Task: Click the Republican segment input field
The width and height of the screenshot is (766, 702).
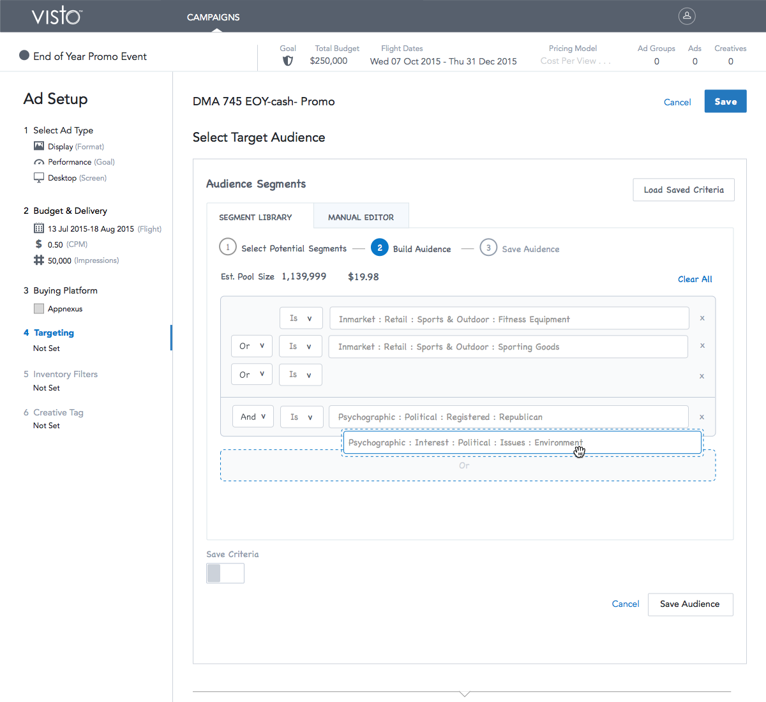Action: [x=509, y=417]
